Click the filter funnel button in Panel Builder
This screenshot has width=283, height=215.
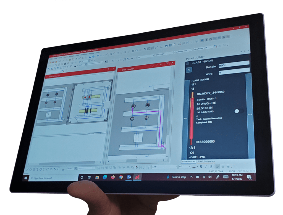coord(189,70)
